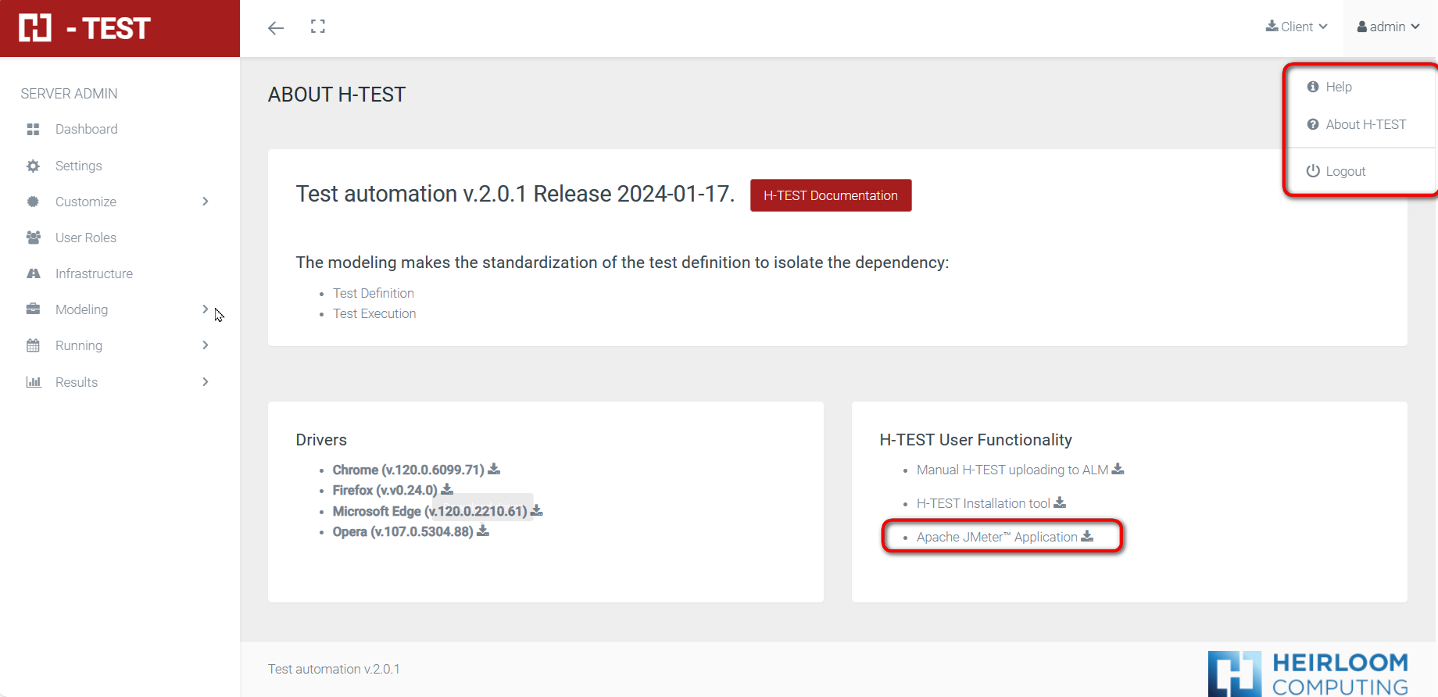Click the H-TEST logo in the header
The height and width of the screenshot is (697, 1438).
pyautogui.click(x=84, y=28)
